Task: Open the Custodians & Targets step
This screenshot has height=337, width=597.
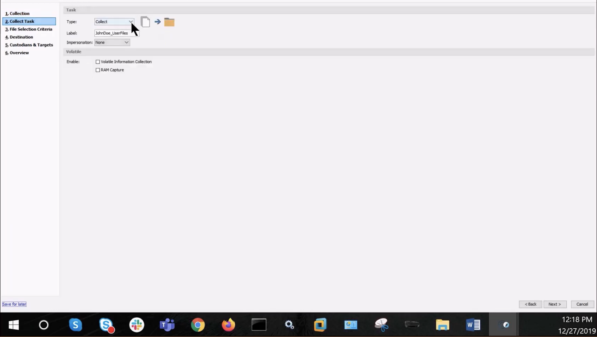Action: point(31,45)
